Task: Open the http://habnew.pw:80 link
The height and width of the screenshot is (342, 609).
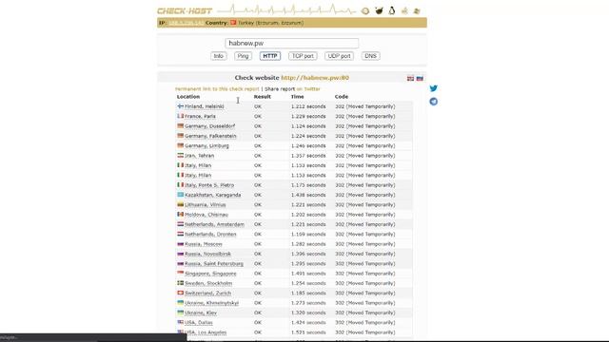Action: pyautogui.click(x=315, y=78)
